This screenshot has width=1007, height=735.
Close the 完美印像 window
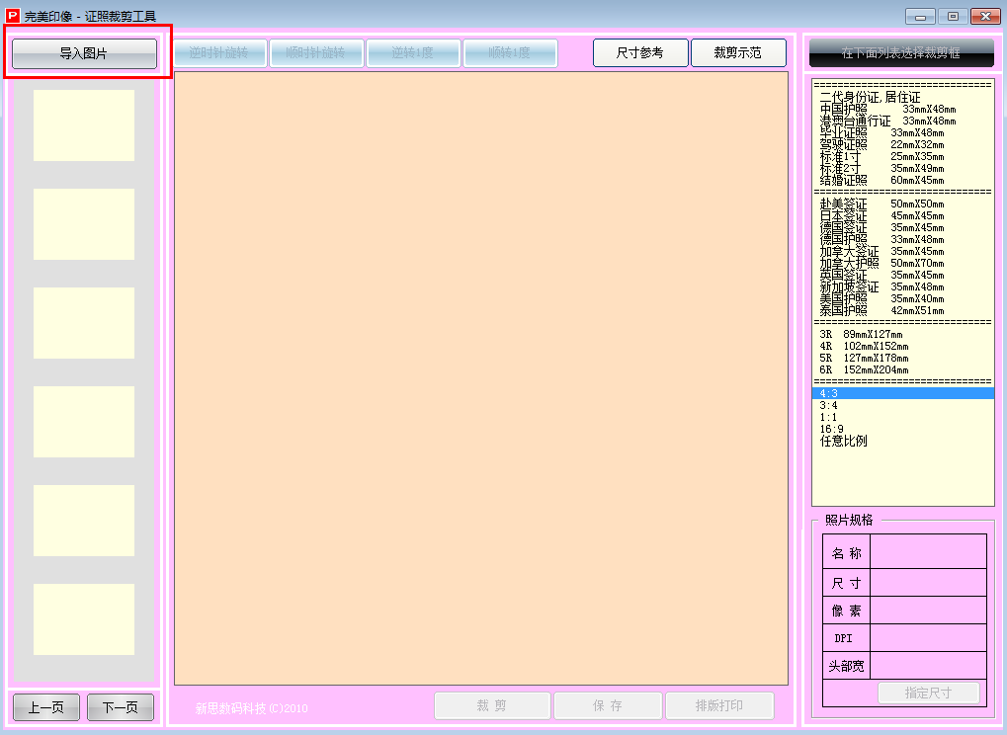986,16
